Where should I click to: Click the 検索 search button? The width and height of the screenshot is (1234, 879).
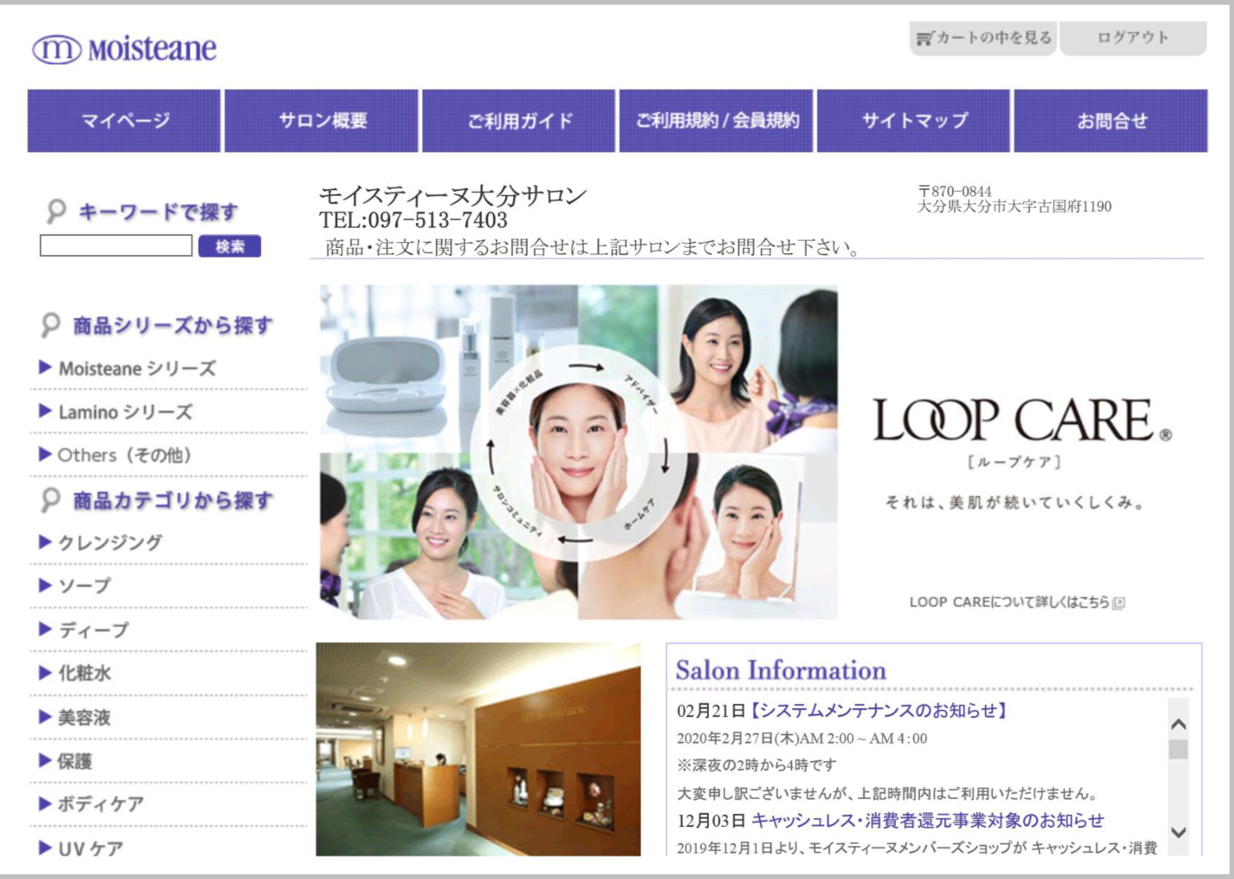(229, 246)
